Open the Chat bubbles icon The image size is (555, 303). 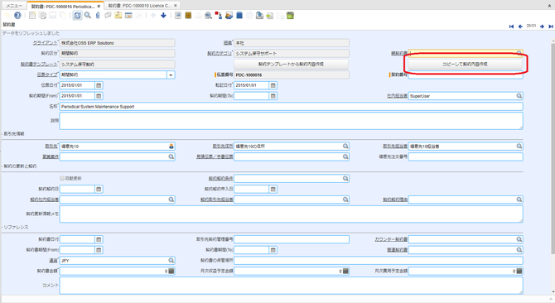pyautogui.click(x=108, y=15)
